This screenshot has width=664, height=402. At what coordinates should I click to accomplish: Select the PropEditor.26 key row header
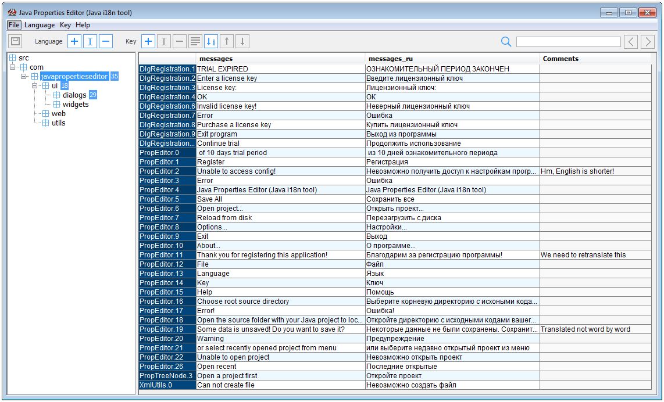coord(167,367)
